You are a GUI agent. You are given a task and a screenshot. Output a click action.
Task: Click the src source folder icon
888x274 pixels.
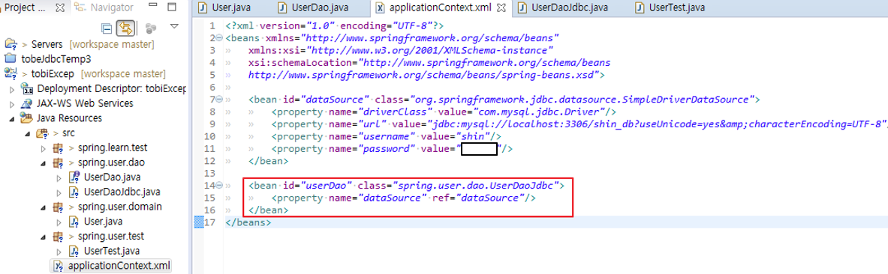(42, 133)
